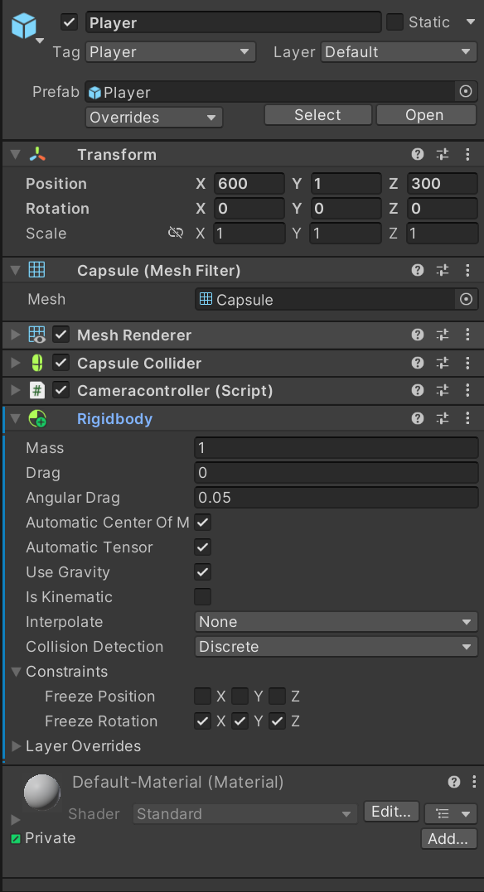Check the Static checkbox

tap(394, 22)
